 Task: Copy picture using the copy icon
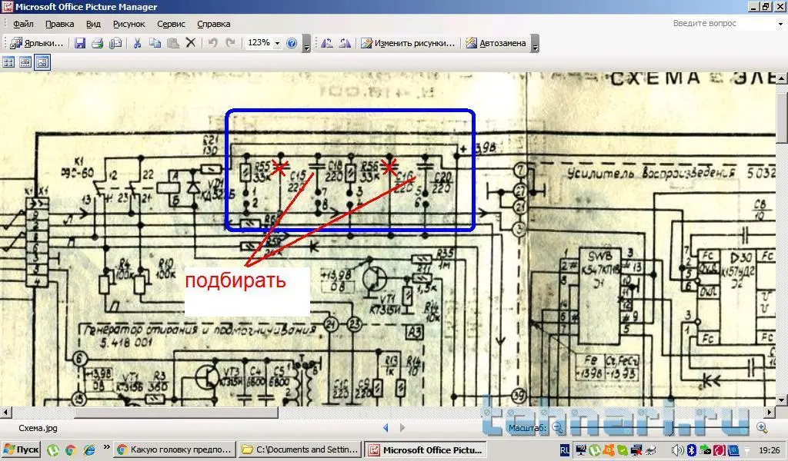(x=155, y=43)
